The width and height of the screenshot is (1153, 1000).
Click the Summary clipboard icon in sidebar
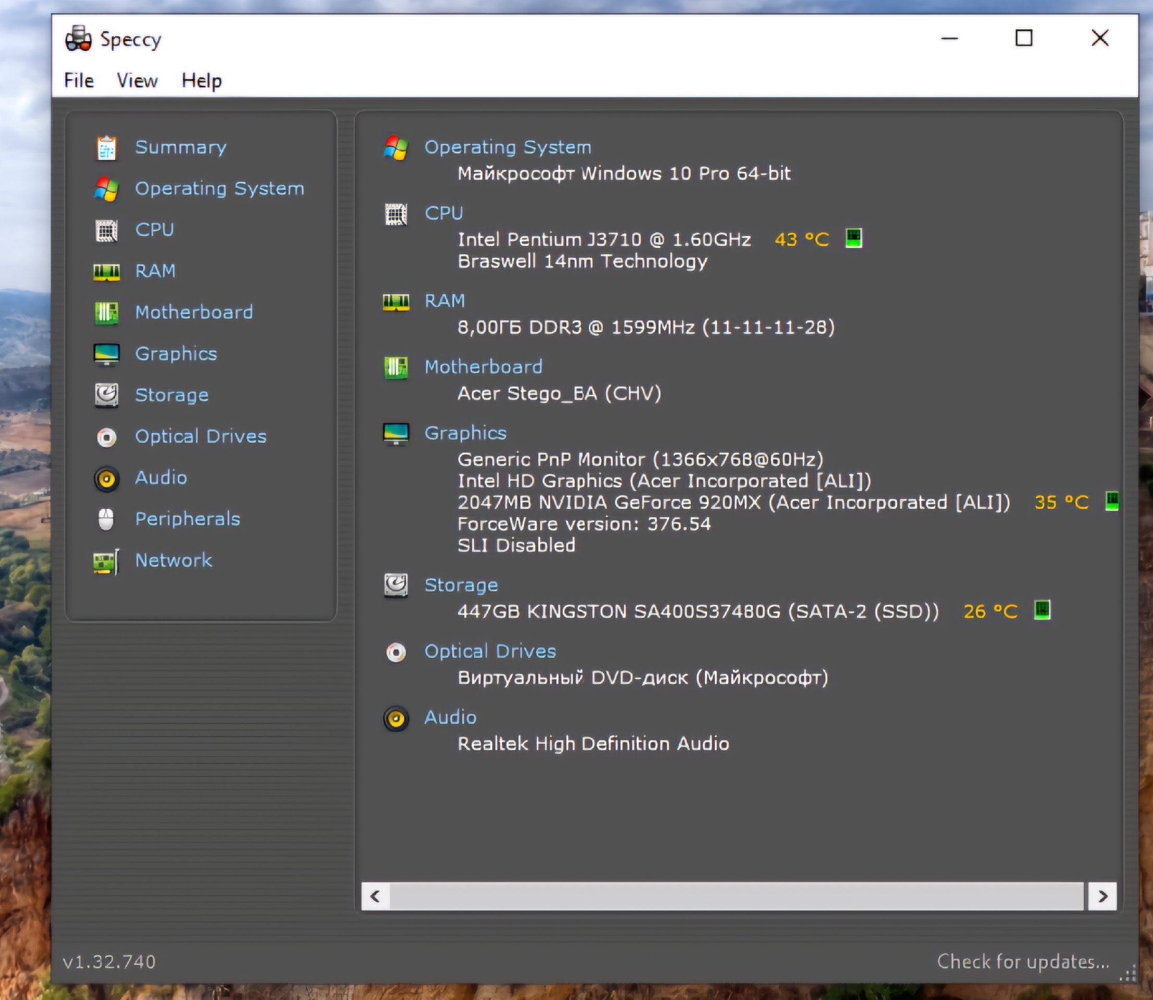106,148
